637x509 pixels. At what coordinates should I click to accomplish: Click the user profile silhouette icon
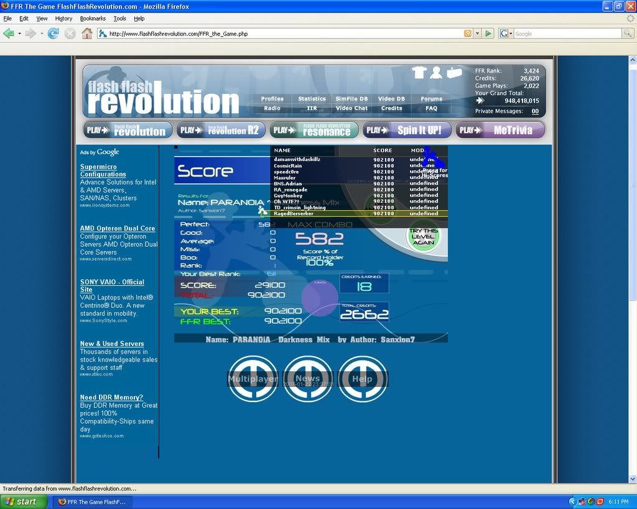point(436,73)
